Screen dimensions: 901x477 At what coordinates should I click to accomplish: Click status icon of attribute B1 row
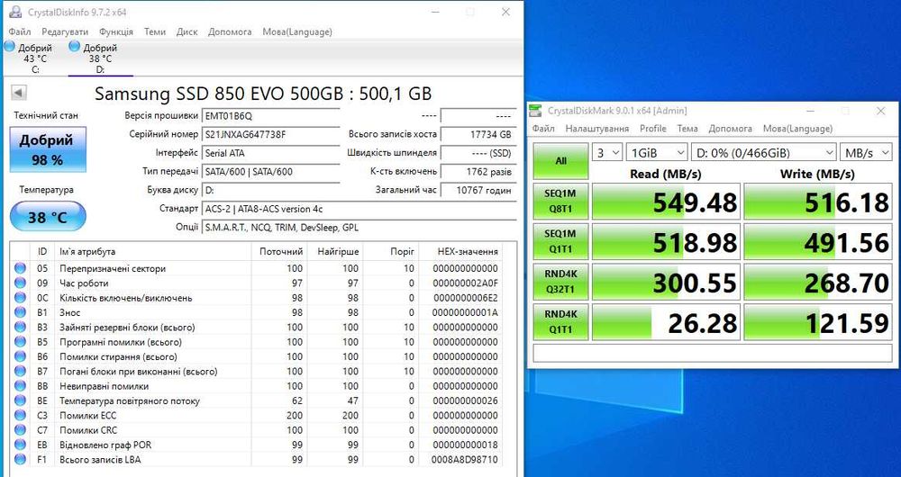(20, 312)
